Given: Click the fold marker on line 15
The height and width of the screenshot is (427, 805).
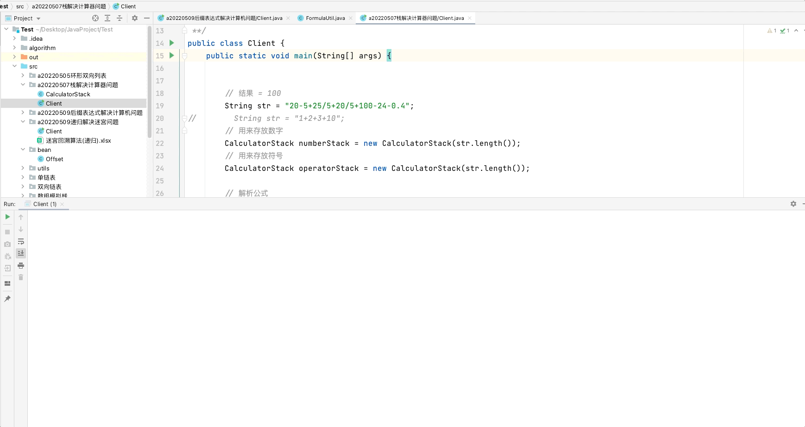Looking at the screenshot, I should pyautogui.click(x=184, y=56).
